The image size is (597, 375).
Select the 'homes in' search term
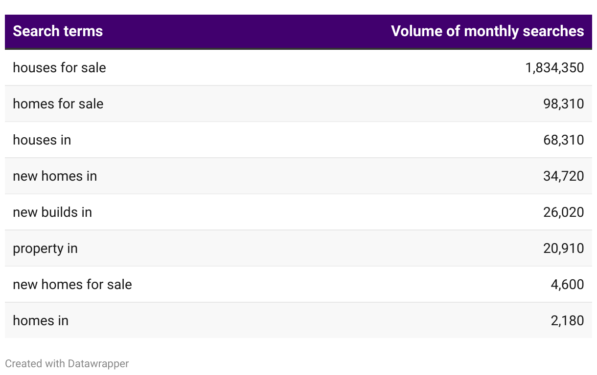41,320
